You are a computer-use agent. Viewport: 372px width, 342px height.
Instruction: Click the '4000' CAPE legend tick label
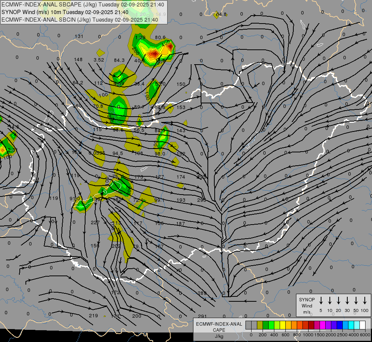point(354,335)
